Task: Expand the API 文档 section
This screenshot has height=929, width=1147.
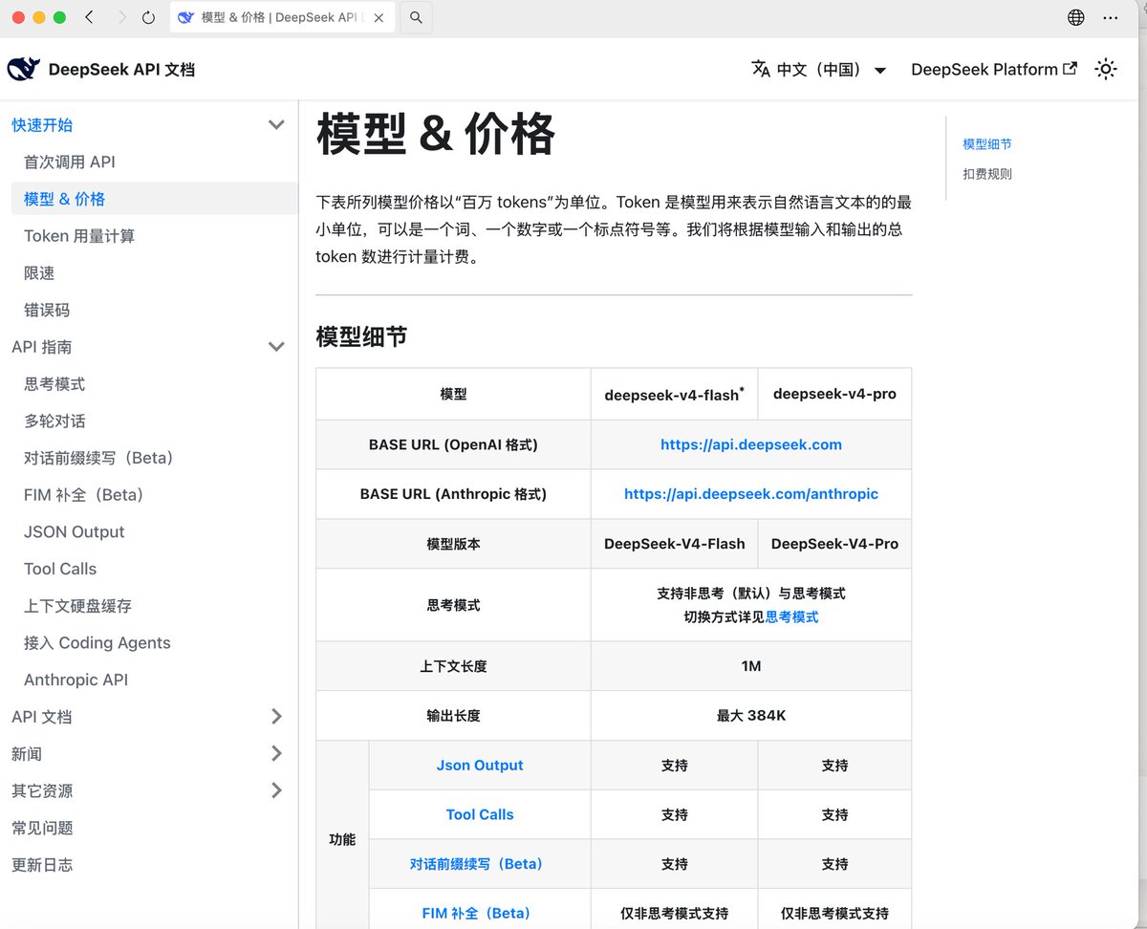Action: [276, 716]
